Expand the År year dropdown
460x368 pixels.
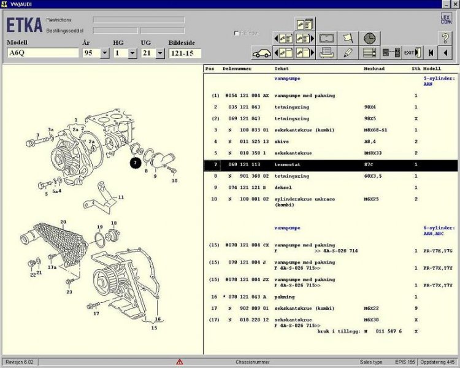tap(104, 53)
